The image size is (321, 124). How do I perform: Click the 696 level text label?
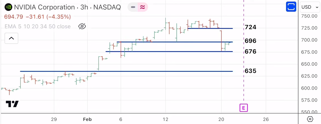(x=251, y=41)
